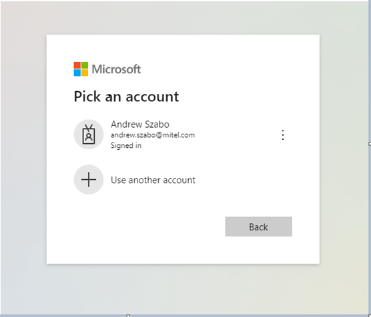This screenshot has width=371, height=317.
Task: Open the three-dot account options menu
Action: (283, 135)
